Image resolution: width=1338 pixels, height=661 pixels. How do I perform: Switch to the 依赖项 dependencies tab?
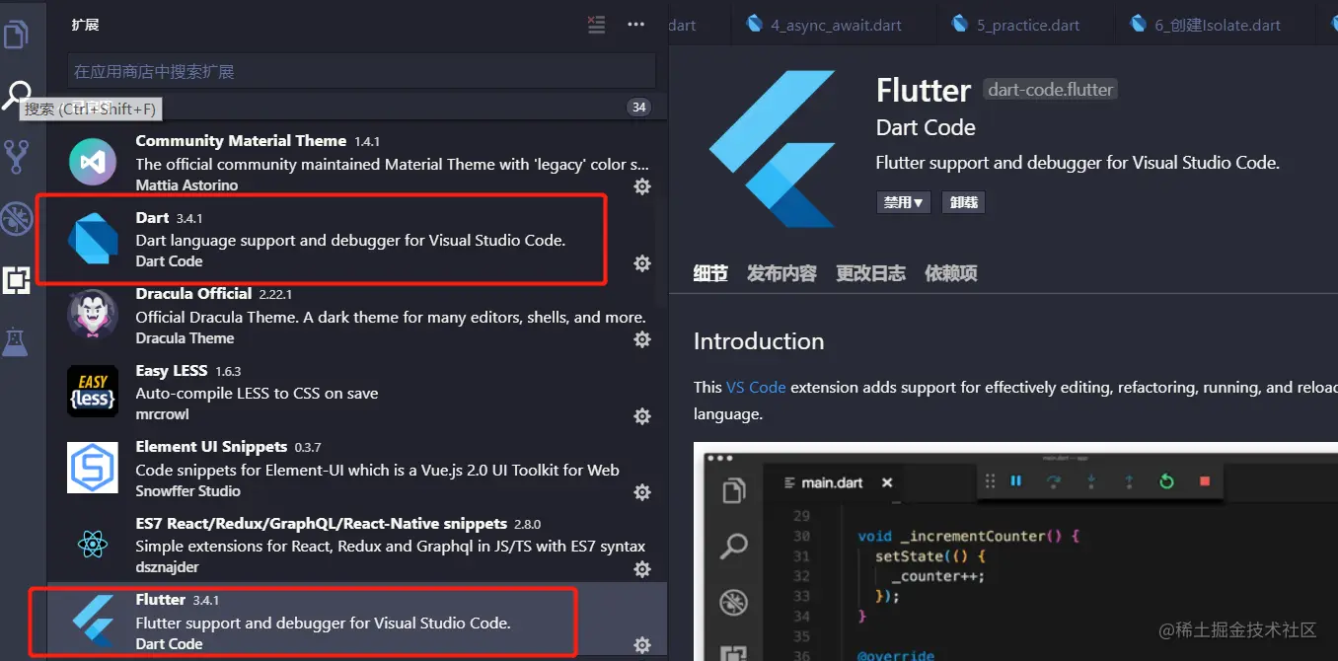[x=951, y=273]
